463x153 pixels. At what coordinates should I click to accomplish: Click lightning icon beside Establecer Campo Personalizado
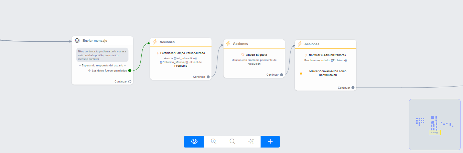click(x=158, y=53)
